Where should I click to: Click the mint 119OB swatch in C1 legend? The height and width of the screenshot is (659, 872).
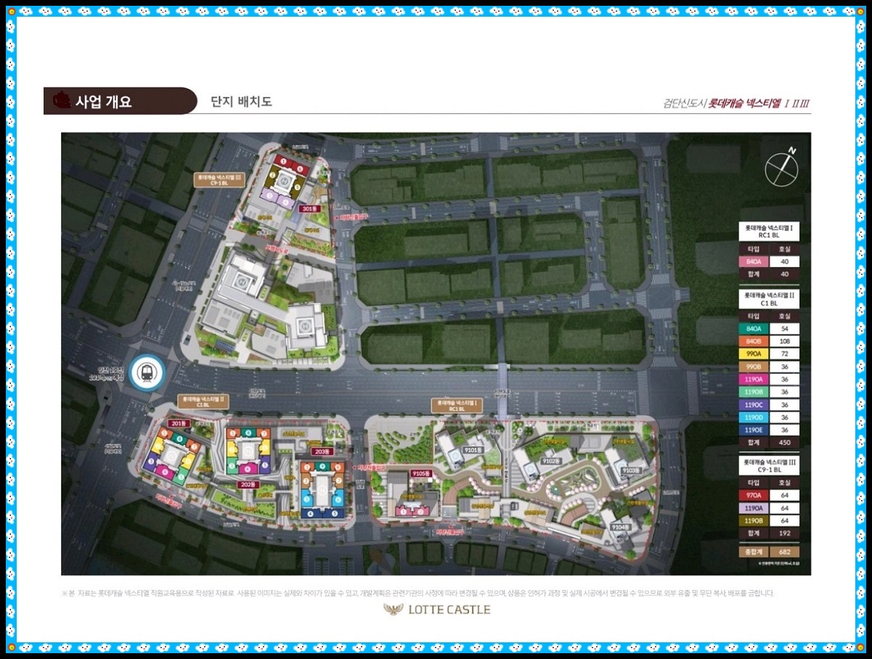pos(754,392)
